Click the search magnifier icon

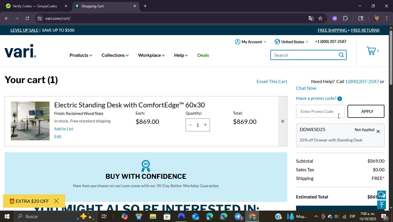click(341, 55)
